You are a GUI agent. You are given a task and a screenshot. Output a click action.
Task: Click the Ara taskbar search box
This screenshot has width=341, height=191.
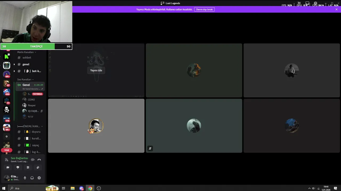[x=33, y=188]
